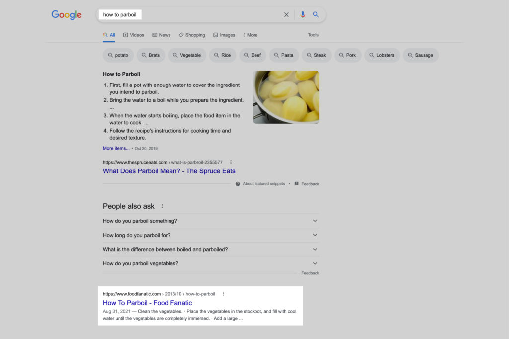Viewport: 509px width, 339px height.
Task: Click the More items link in the snippet
Action: tap(116, 148)
